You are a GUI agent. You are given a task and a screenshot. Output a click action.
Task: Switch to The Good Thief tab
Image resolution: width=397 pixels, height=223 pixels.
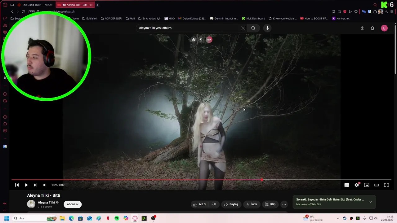point(35,5)
